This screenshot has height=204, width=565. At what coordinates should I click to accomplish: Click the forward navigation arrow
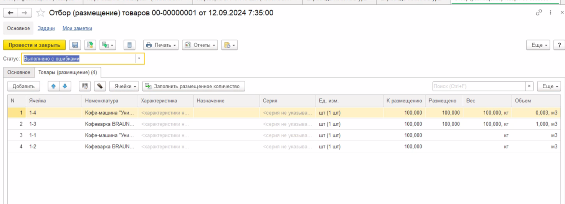24,13
